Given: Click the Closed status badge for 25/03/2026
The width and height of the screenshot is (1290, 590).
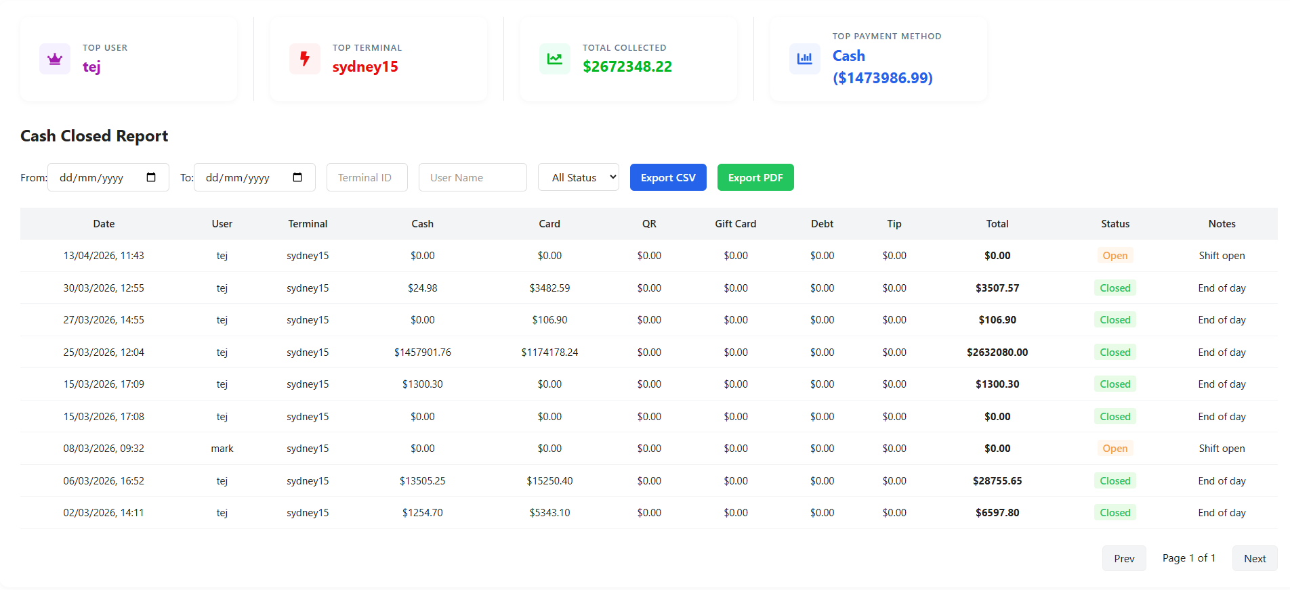Looking at the screenshot, I should click(1115, 353).
